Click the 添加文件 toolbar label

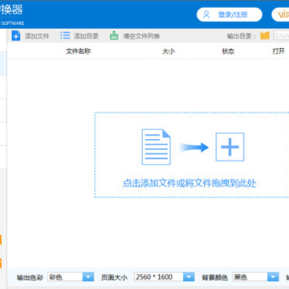(37, 36)
